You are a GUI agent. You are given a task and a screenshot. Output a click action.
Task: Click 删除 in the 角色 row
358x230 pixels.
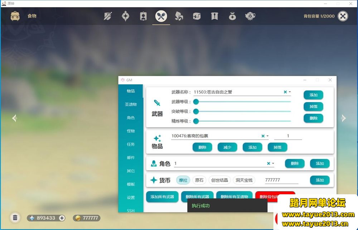tap(295, 164)
